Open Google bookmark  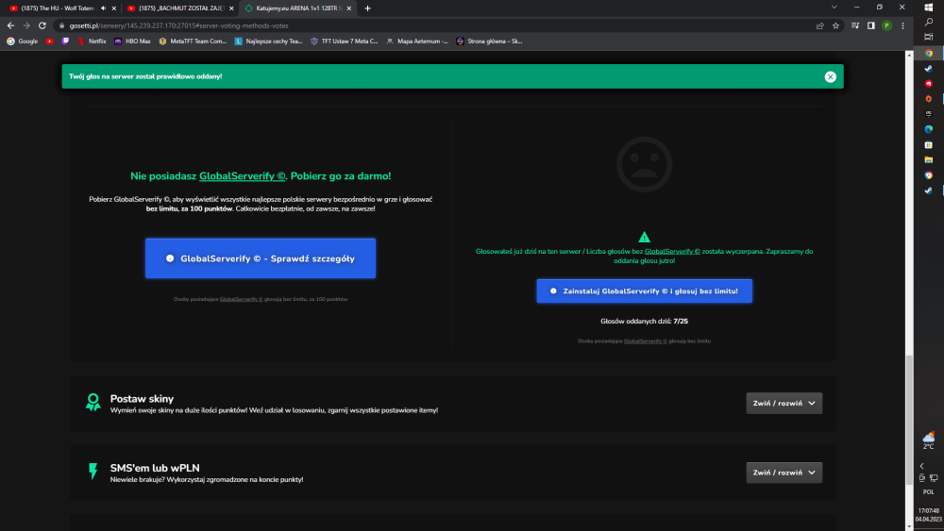23,41
